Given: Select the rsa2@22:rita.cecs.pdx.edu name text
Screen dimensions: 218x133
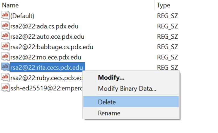Looking at the screenshot, I should click(47, 67).
